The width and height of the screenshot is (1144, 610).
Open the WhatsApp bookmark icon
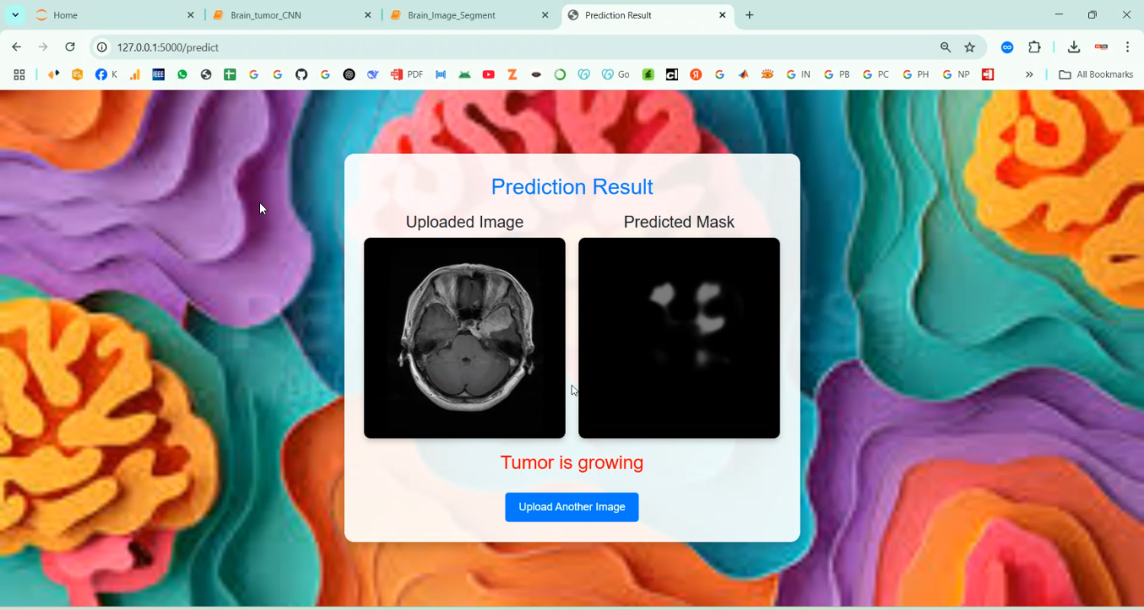tap(183, 74)
